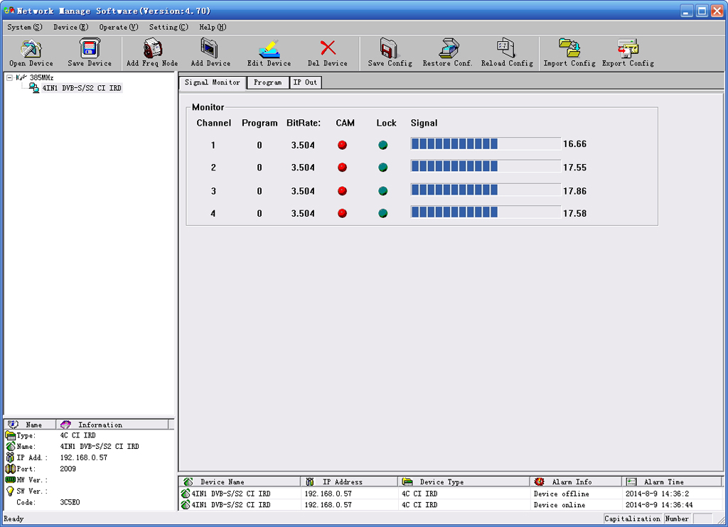Switch to the Program tab
This screenshot has width=728, height=527.
tap(267, 82)
